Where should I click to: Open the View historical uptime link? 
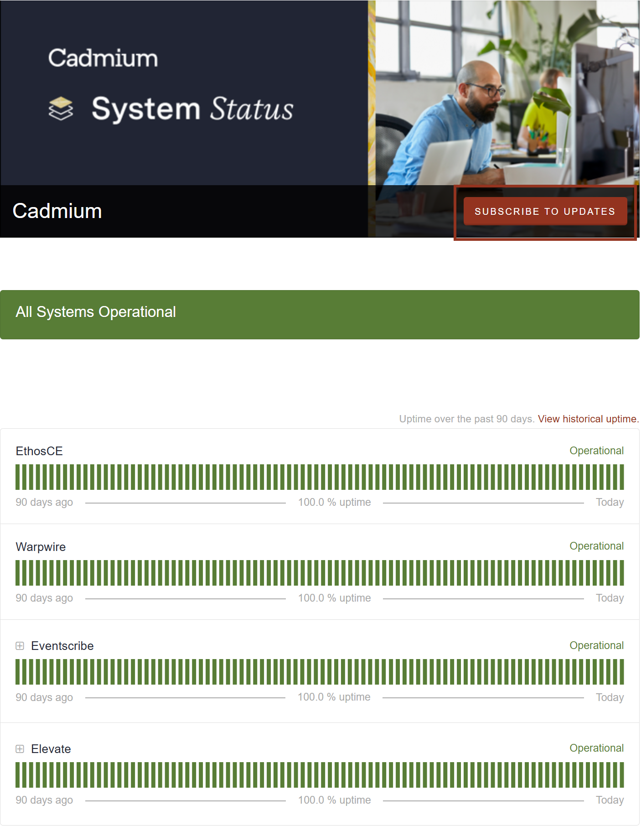[x=588, y=419]
